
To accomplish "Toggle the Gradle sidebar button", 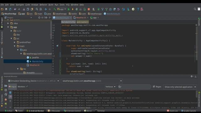I will point(199,22).
